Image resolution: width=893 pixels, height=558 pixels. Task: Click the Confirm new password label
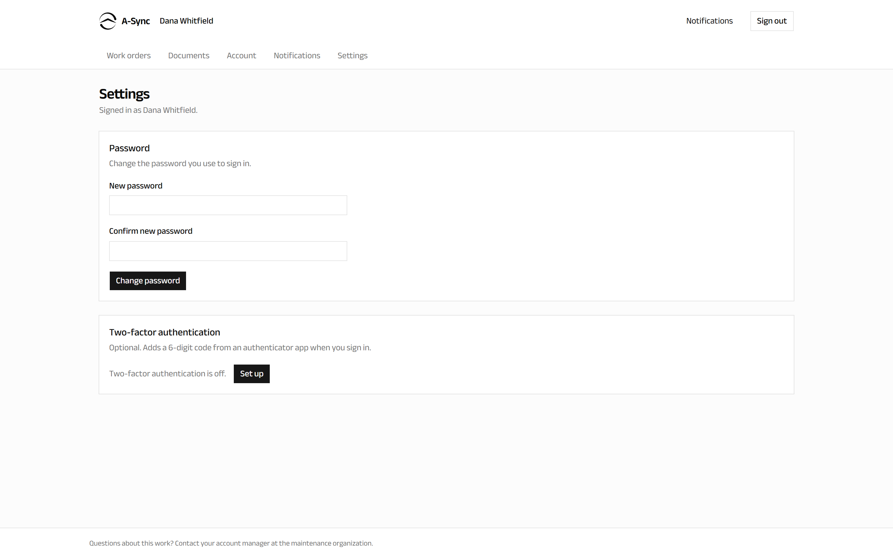click(151, 231)
